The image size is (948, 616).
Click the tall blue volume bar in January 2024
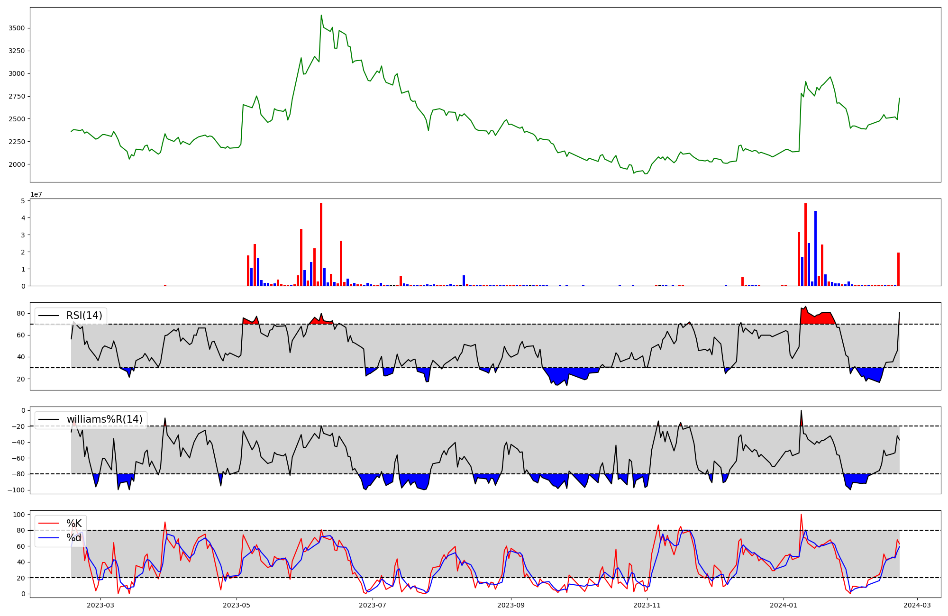(815, 248)
